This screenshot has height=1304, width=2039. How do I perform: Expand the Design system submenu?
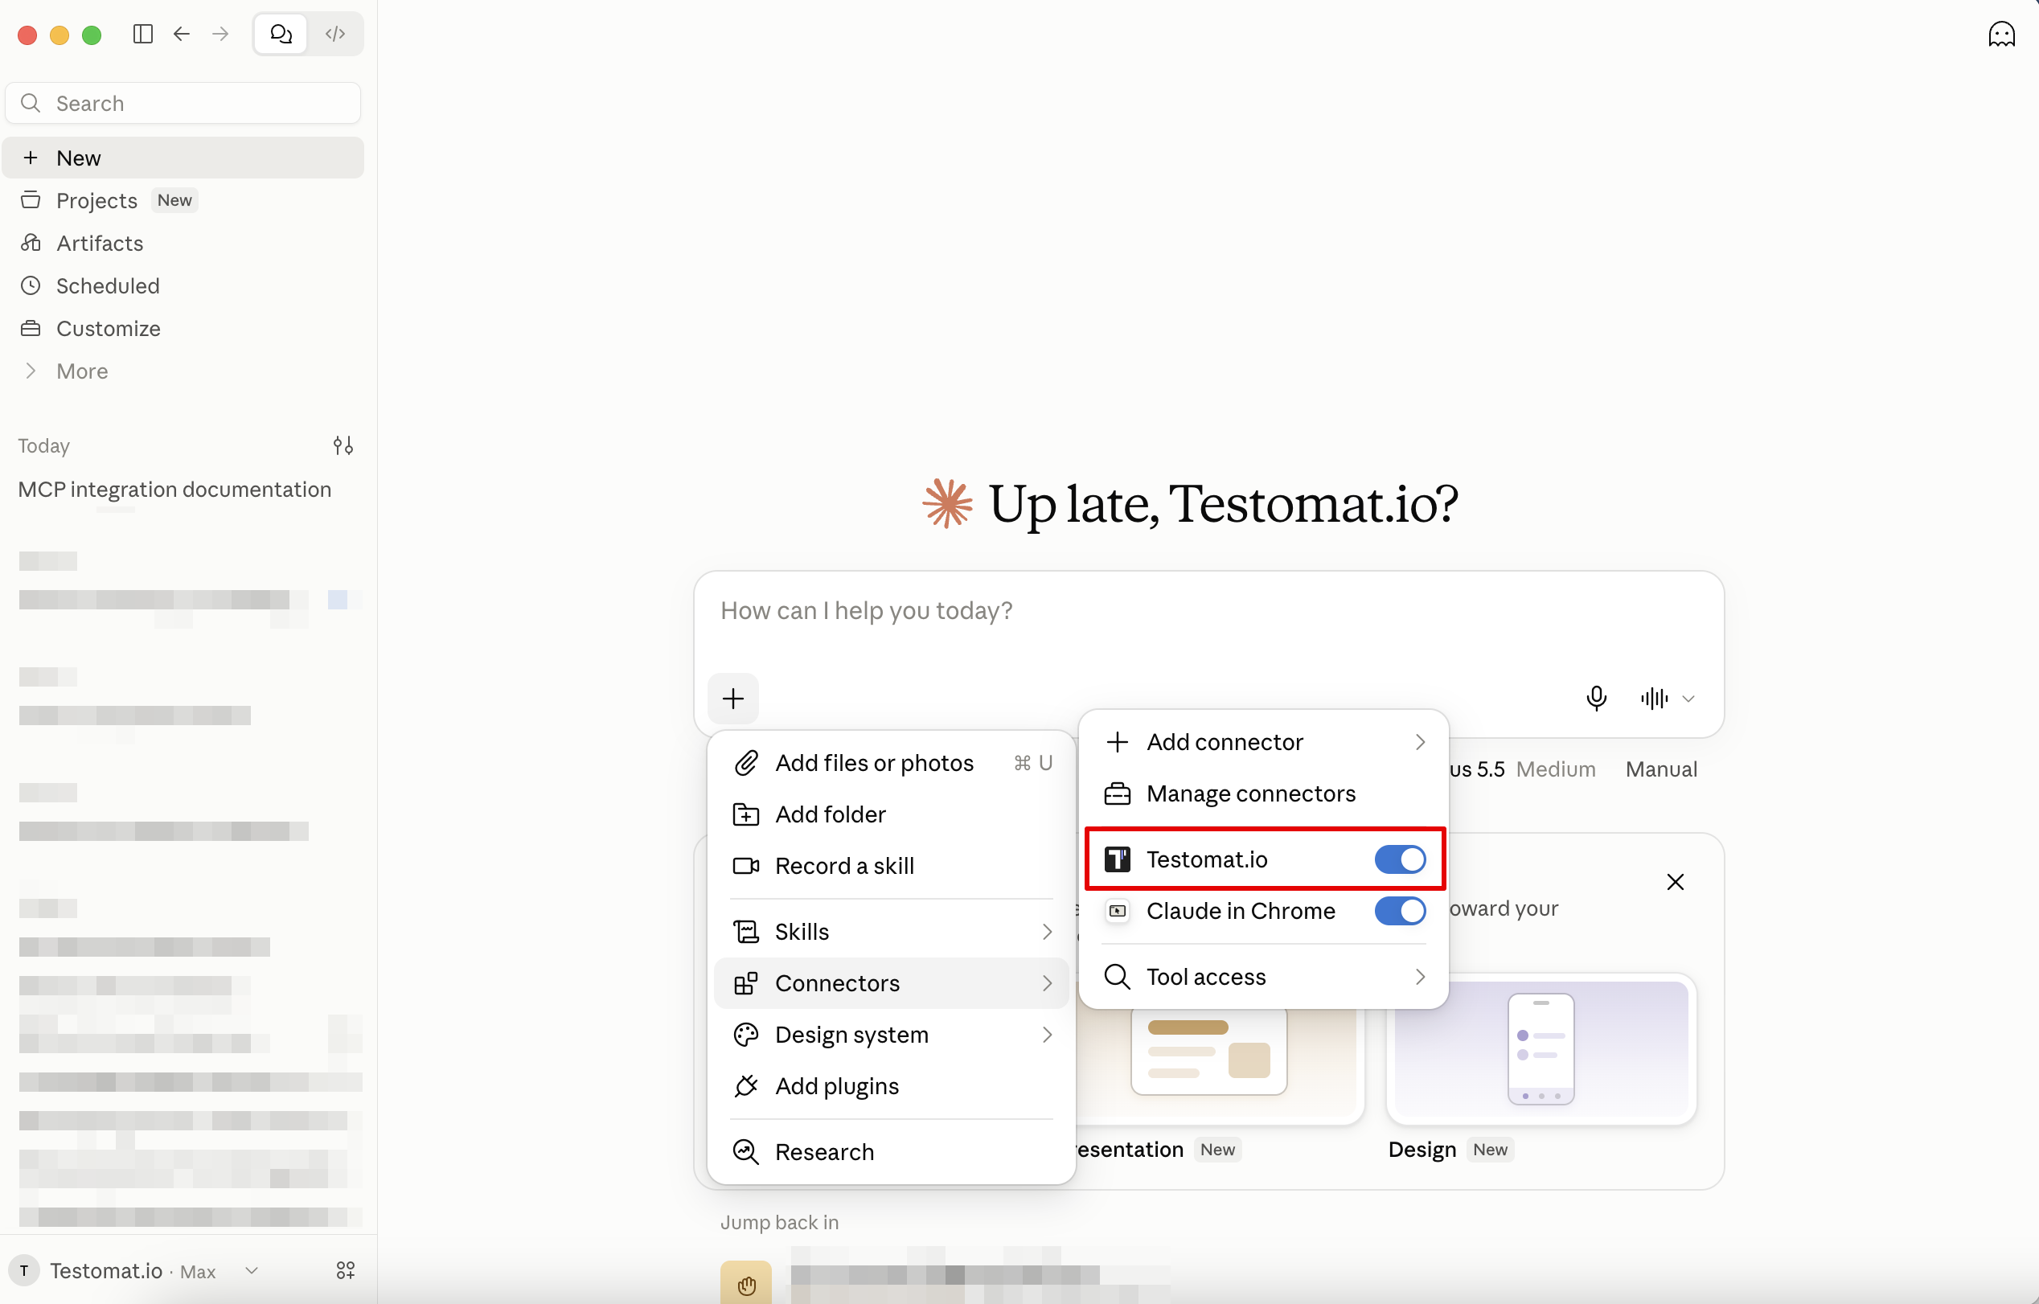coord(892,1035)
